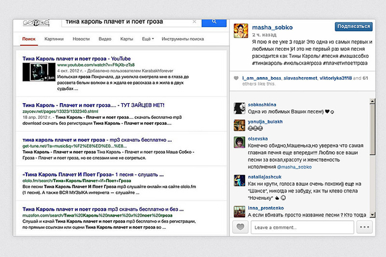Select the Поиск tab
The image size is (386, 257).
coord(29,39)
